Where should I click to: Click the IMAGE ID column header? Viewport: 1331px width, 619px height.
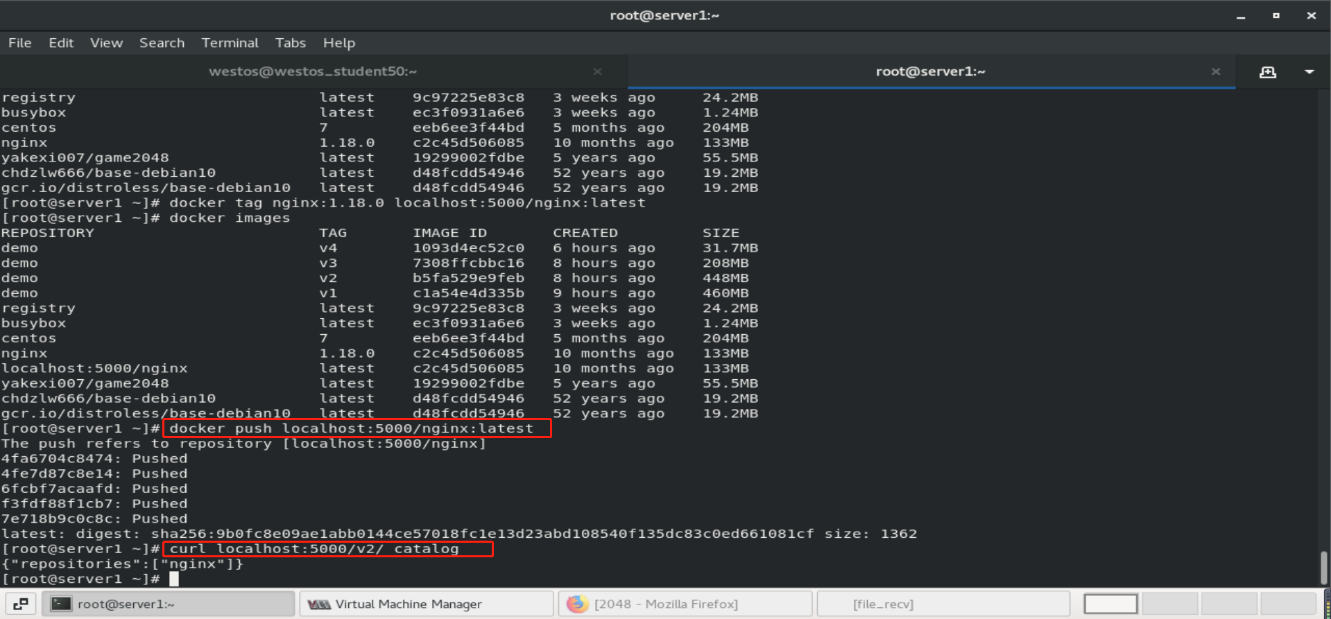(x=450, y=233)
